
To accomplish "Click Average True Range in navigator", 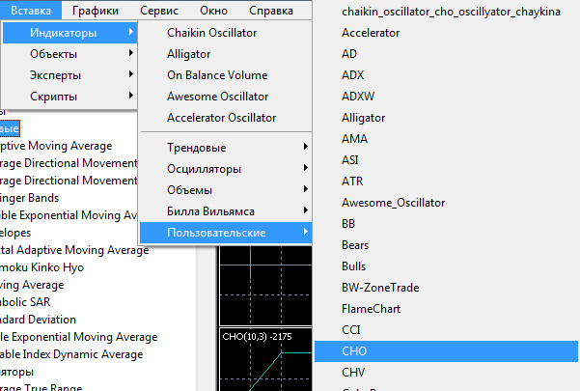I will click(41, 387).
